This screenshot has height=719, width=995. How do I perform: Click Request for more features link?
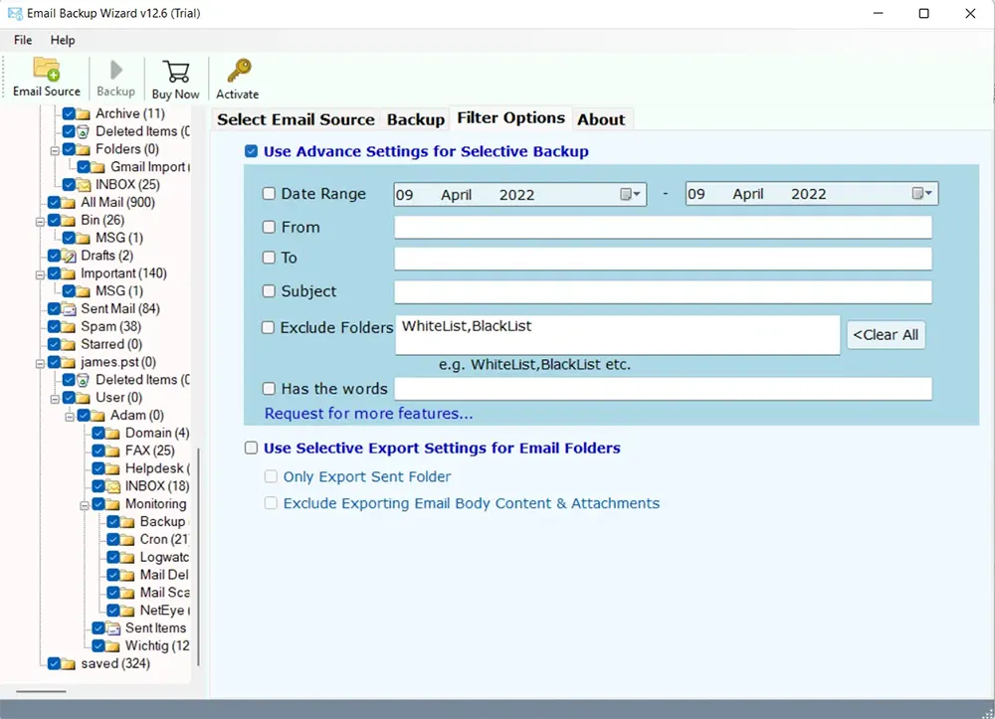pos(368,413)
